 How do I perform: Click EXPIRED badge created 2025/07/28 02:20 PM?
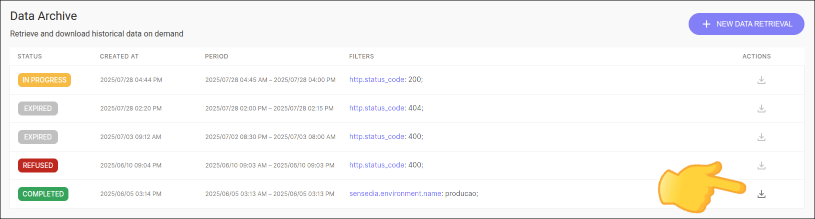(38, 108)
